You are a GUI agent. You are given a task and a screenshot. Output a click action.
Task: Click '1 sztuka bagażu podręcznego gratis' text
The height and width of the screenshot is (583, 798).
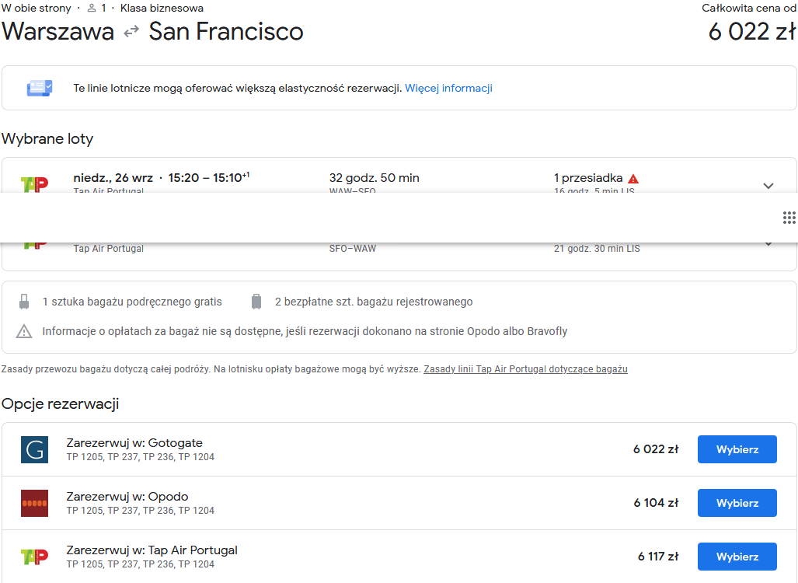pos(132,302)
